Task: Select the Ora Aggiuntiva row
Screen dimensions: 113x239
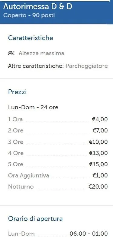Action: coord(58,175)
